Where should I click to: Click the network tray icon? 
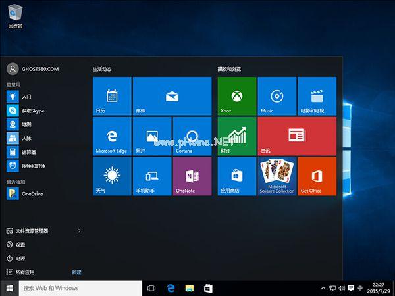pyautogui.click(x=332, y=288)
